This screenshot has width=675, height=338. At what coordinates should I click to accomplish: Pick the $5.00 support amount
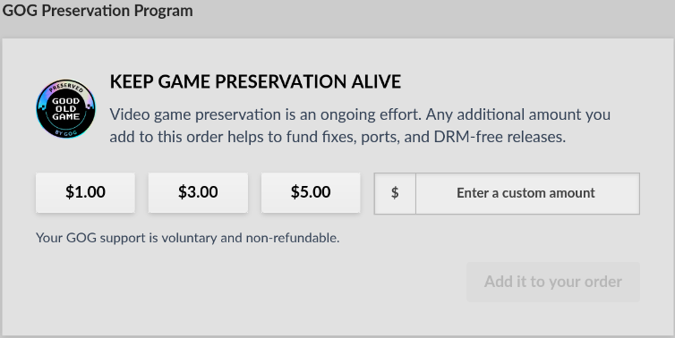click(311, 192)
